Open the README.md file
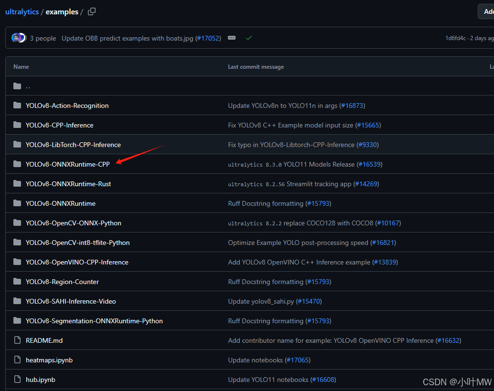Image resolution: width=494 pixels, height=391 pixels. click(44, 340)
